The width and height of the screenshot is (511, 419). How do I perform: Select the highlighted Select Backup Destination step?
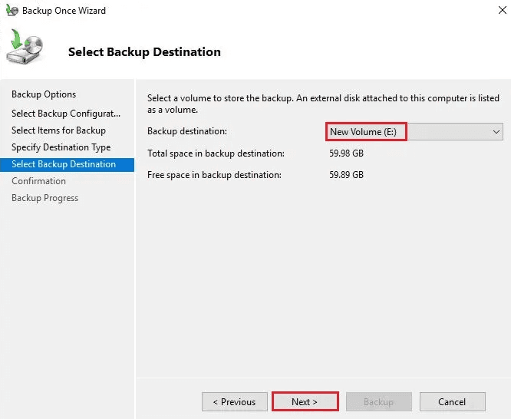(64, 164)
